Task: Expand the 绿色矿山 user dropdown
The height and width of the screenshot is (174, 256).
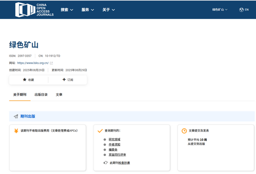Action: [220, 10]
